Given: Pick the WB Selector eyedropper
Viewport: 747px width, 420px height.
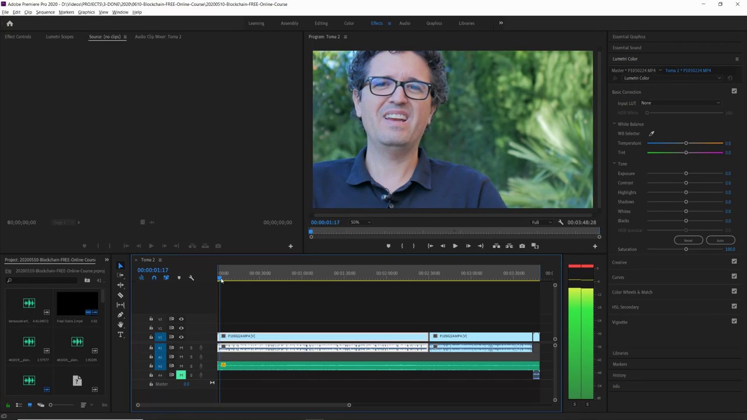Looking at the screenshot, I should pos(651,134).
